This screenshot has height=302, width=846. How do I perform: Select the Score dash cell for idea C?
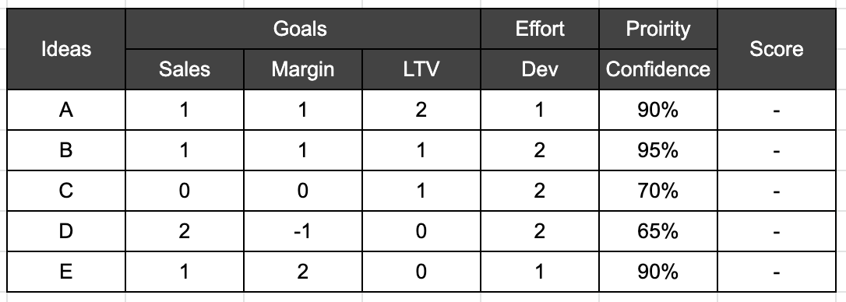pos(777,191)
